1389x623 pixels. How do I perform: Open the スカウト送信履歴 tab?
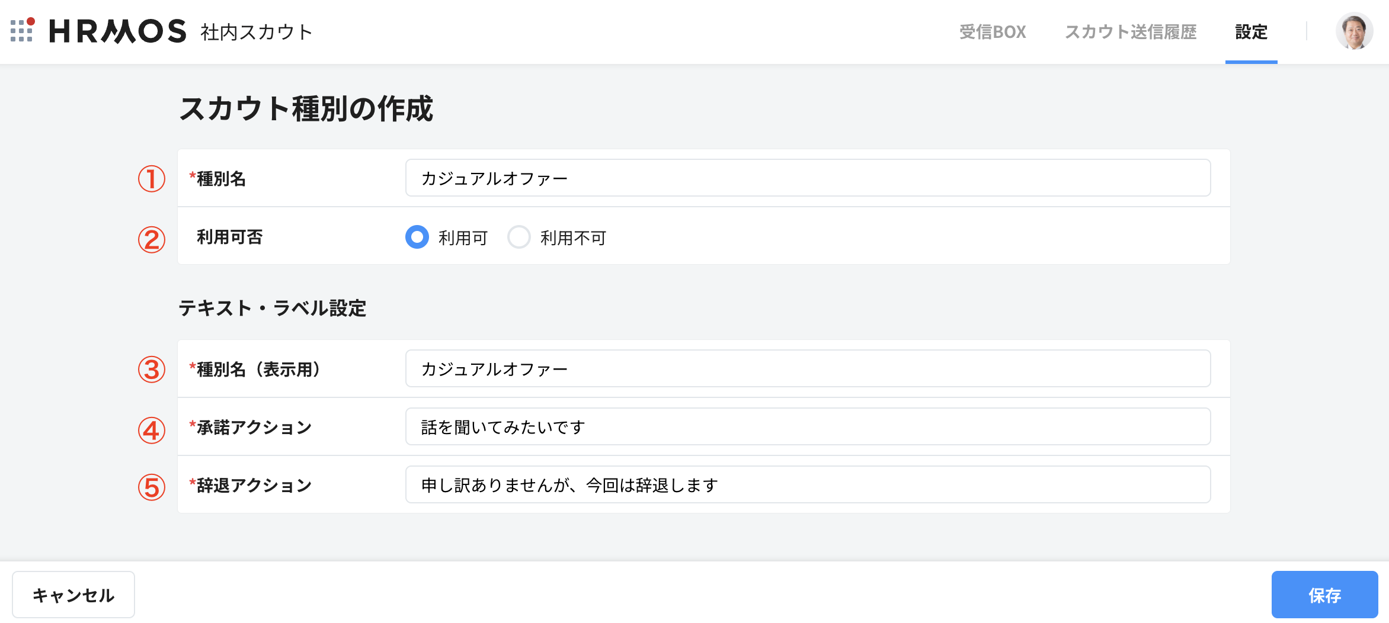click(1131, 32)
